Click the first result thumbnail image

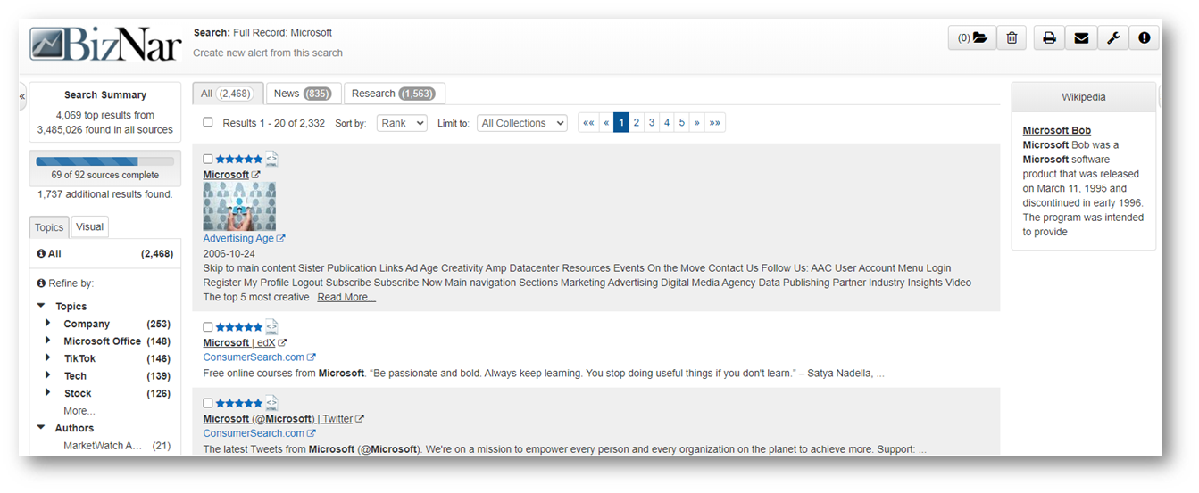pos(239,207)
